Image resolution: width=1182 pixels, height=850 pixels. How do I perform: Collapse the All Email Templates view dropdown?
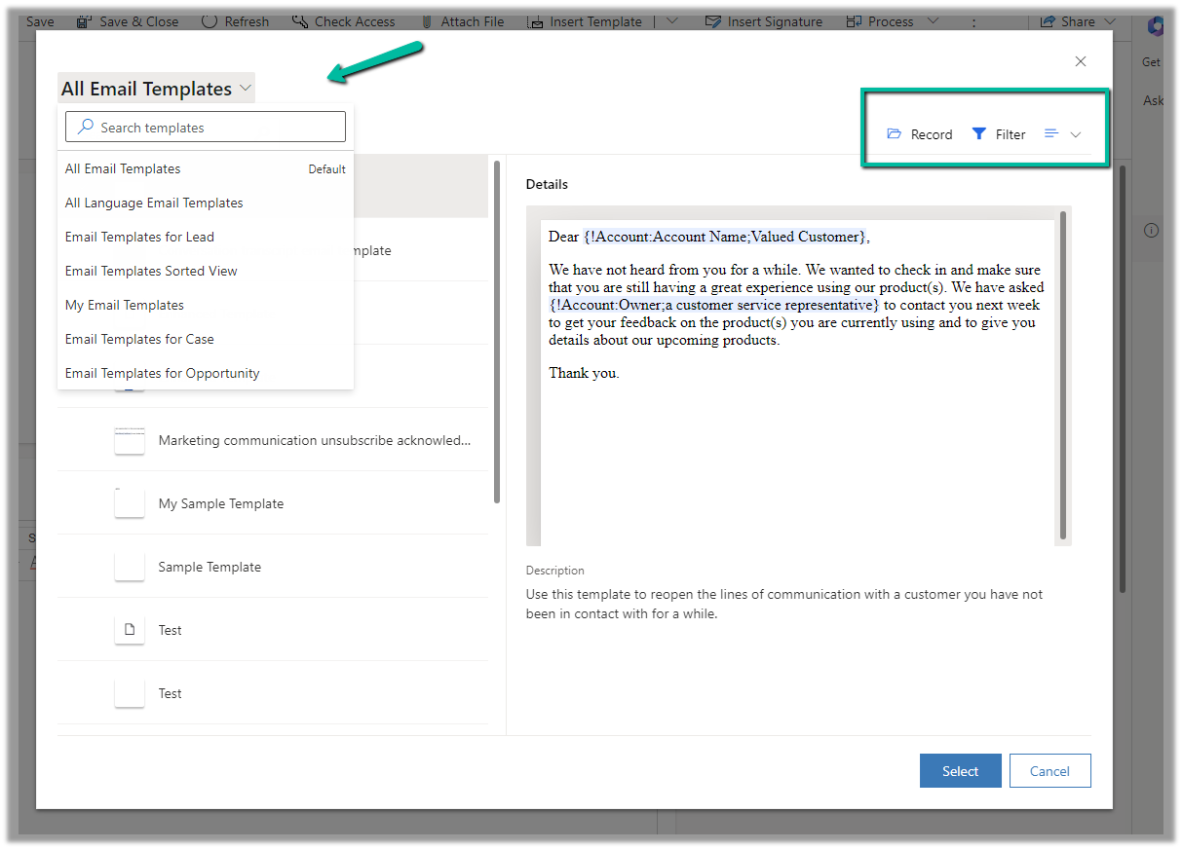246,89
